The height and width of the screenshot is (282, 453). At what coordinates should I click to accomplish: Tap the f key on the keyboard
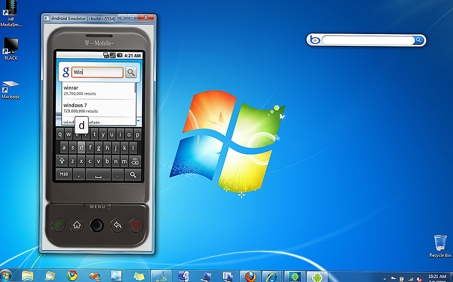pyautogui.click(x=90, y=147)
